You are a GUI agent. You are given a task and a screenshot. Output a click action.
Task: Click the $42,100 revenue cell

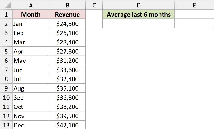point(67,125)
